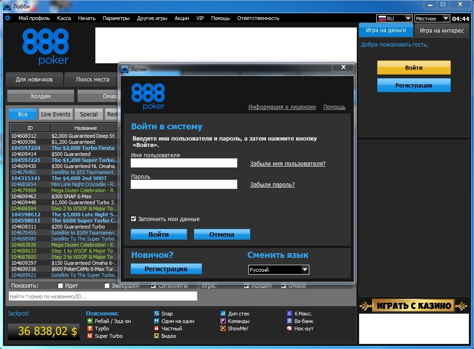Open the 'Помощь' link in login dialog

(334, 107)
